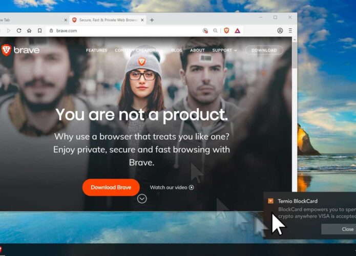Screen dimensions: 356x256
Task: Close the Secure, Fast & Private tab
Action: point(142,20)
